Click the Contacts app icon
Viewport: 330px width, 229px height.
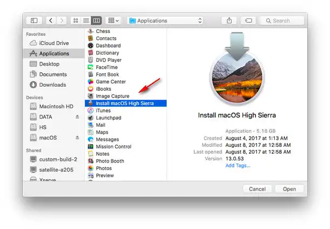point(90,38)
